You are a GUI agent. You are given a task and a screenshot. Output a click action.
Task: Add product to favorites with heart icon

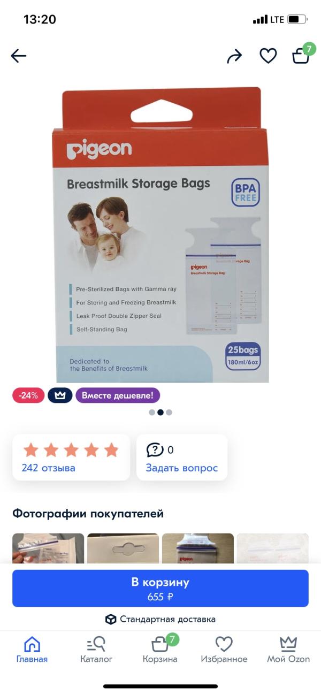click(x=268, y=56)
